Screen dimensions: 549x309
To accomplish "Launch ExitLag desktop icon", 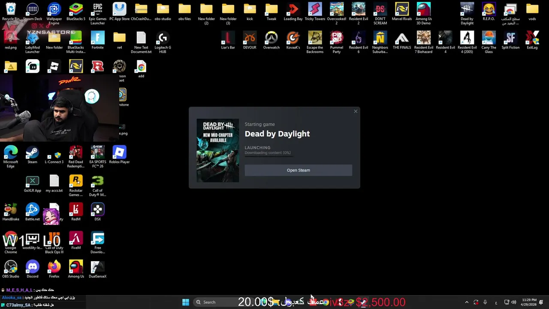I will click(x=532, y=40).
